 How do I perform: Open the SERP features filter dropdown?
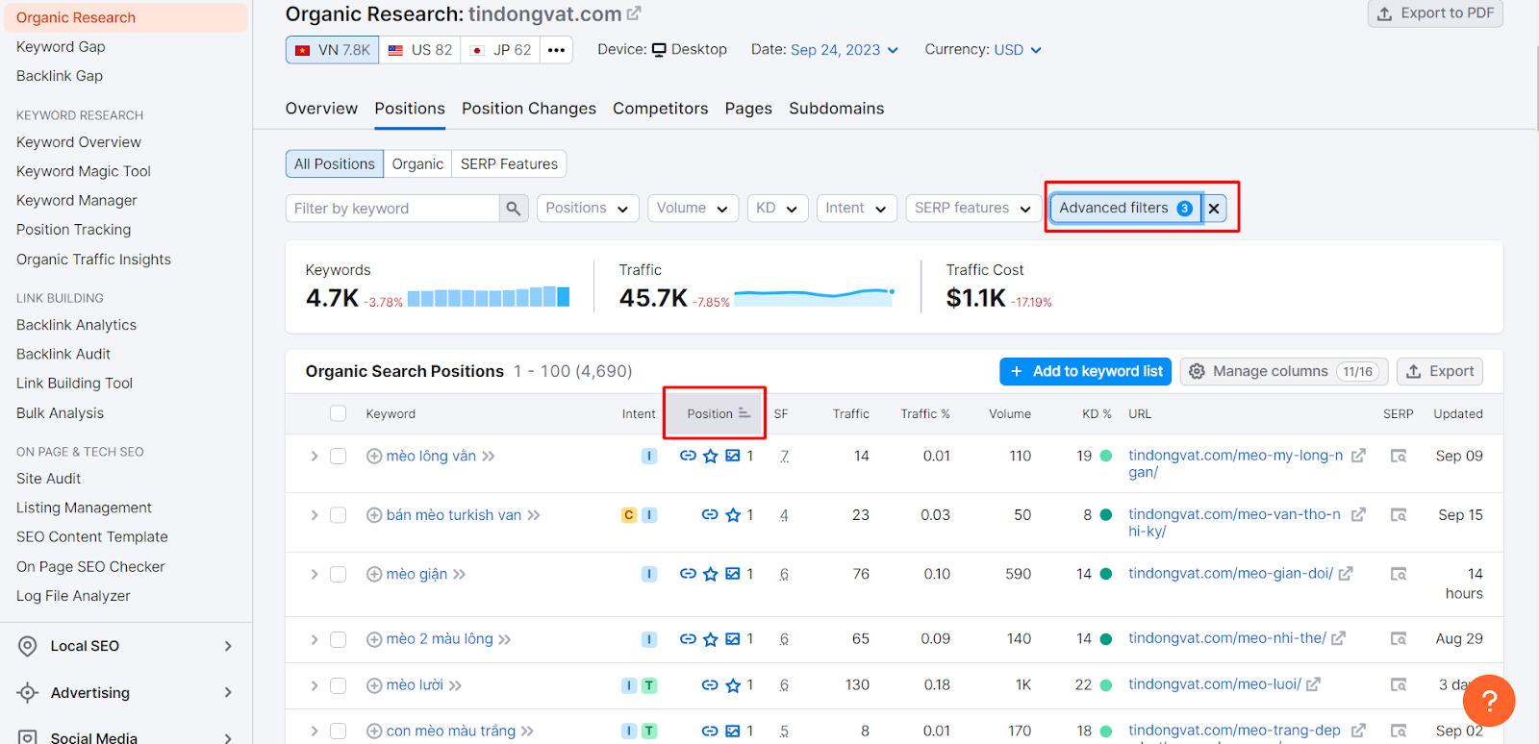(973, 209)
